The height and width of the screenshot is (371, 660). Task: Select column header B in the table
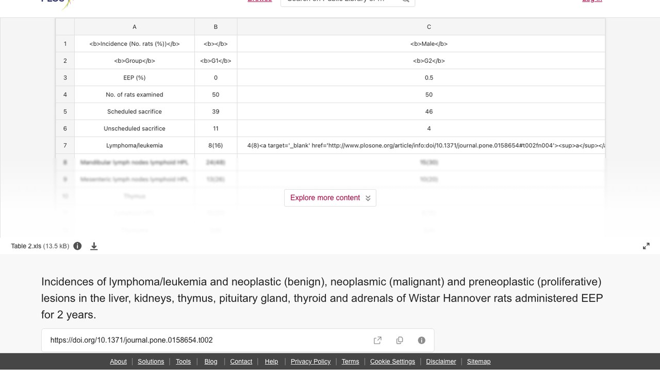point(216,27)
